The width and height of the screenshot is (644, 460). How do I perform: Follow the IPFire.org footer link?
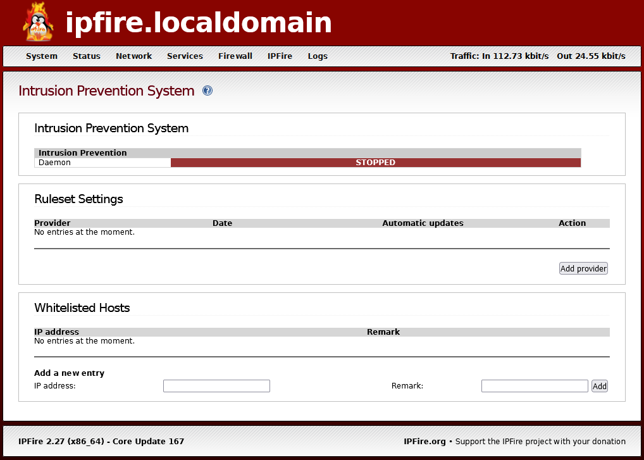coord(424,442)
